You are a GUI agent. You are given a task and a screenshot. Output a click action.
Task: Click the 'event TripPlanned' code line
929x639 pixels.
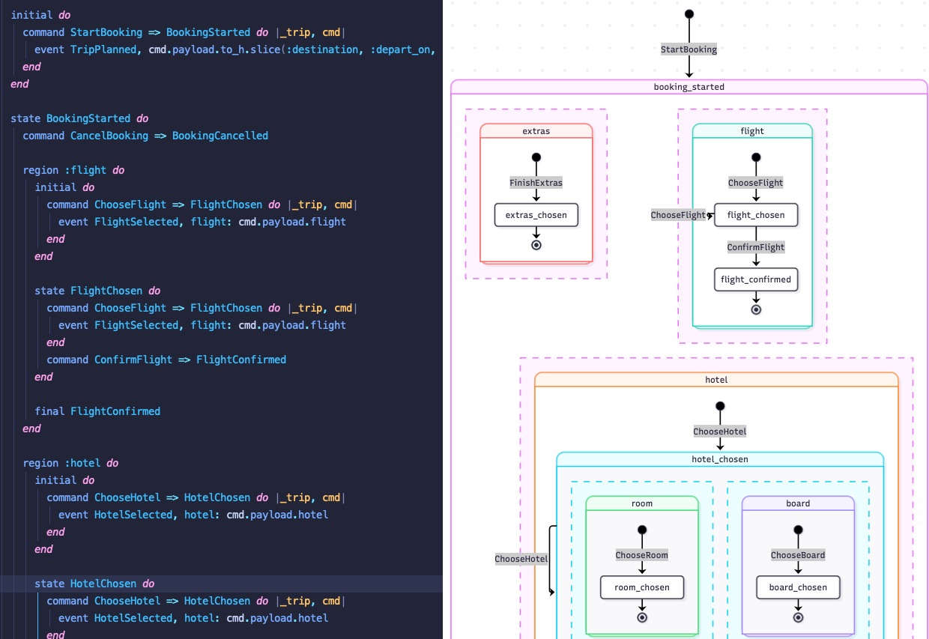234,49
